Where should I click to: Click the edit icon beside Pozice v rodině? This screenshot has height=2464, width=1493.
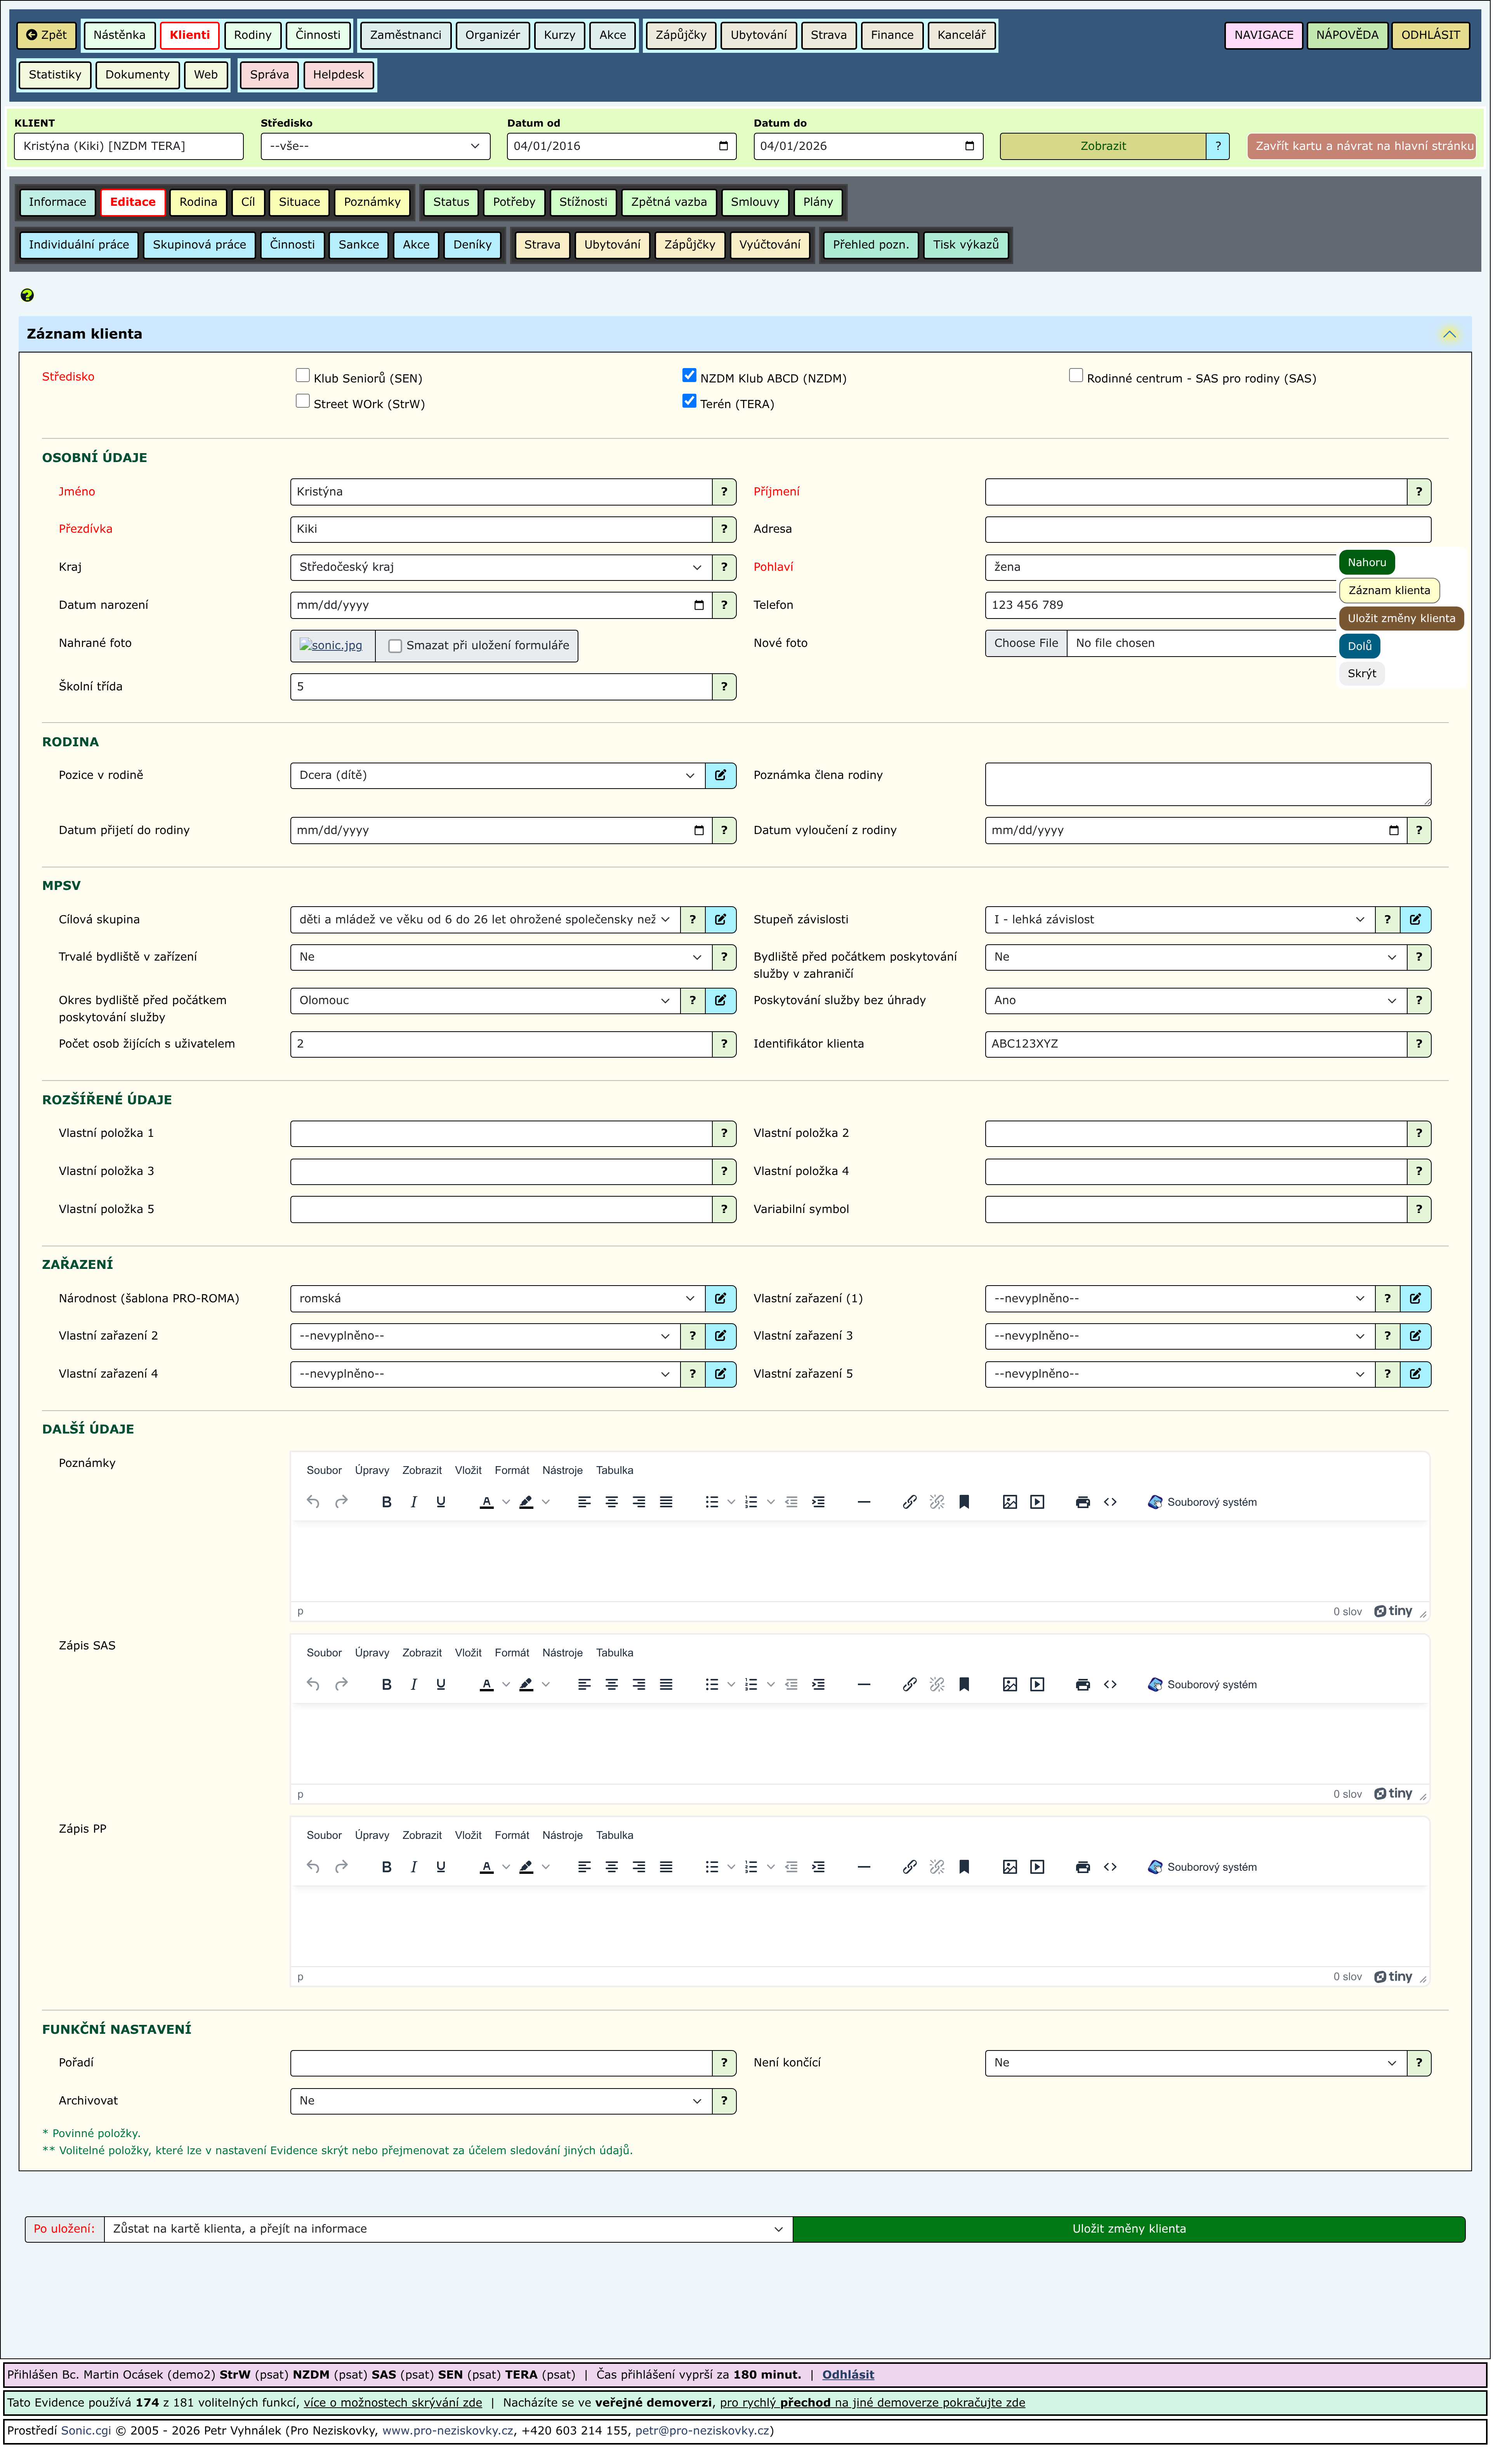720,776
